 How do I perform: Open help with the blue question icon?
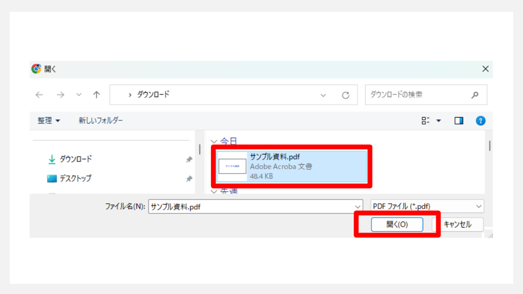tap(481, 120)
